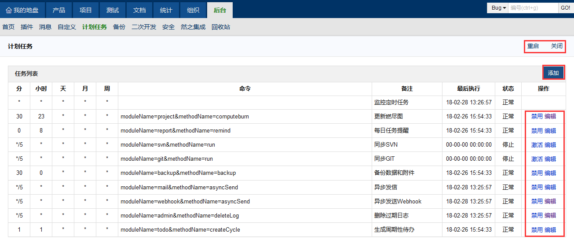Click 编辑 for computeburn task
The height and width of the screenshot is (240, 574).
click(x=550, y=117)
